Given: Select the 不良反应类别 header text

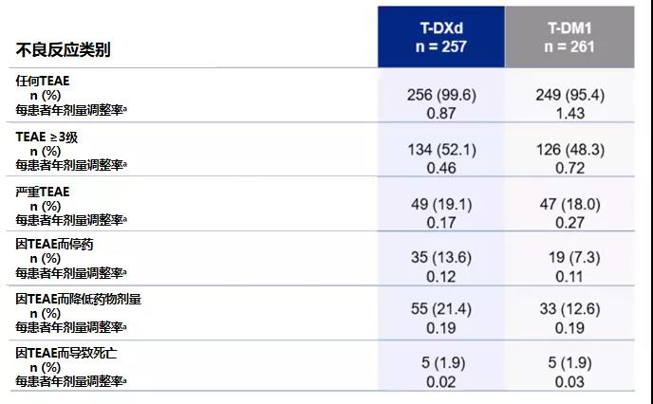Looking at the screenshot, I should point(63,49).
